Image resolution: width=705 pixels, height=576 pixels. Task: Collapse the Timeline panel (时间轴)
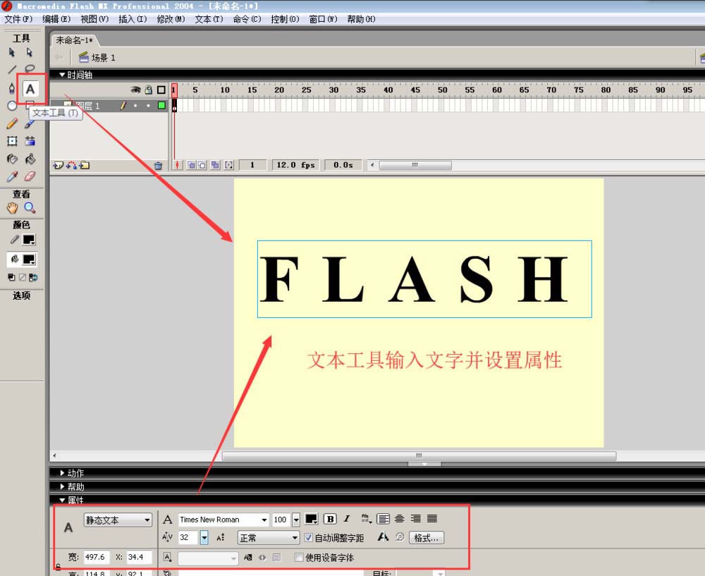pyautogui.click(x=62, y=75)
